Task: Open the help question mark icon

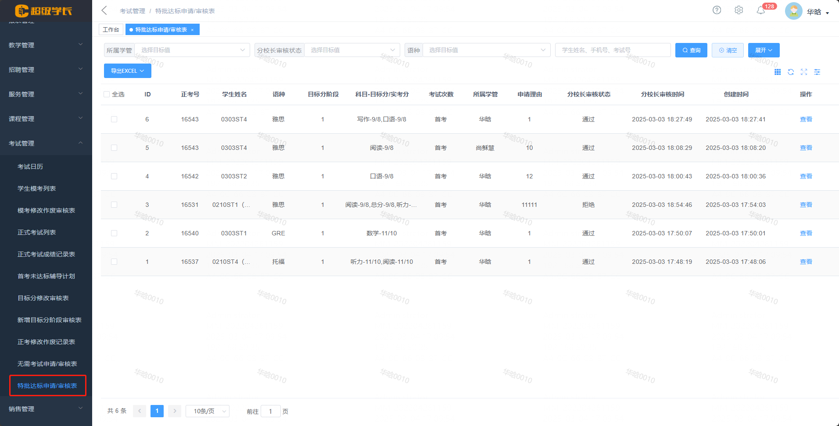Action: (717, 10)
